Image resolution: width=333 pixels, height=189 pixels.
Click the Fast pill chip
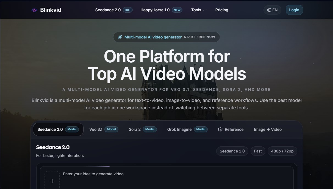point(258,151)
